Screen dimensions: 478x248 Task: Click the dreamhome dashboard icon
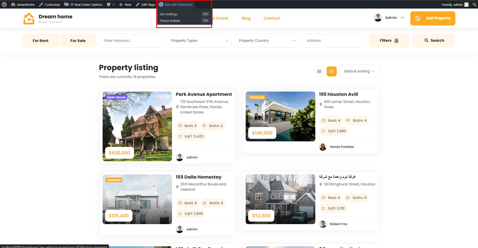click(13, 5)
